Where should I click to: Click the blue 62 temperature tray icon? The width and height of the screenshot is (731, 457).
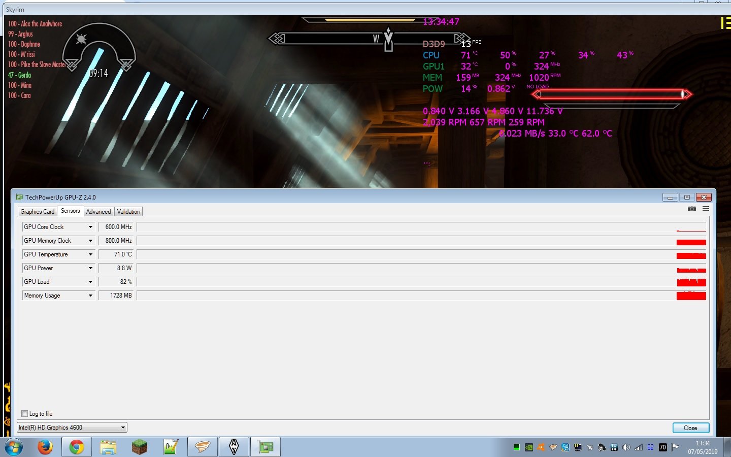[650, 447]
